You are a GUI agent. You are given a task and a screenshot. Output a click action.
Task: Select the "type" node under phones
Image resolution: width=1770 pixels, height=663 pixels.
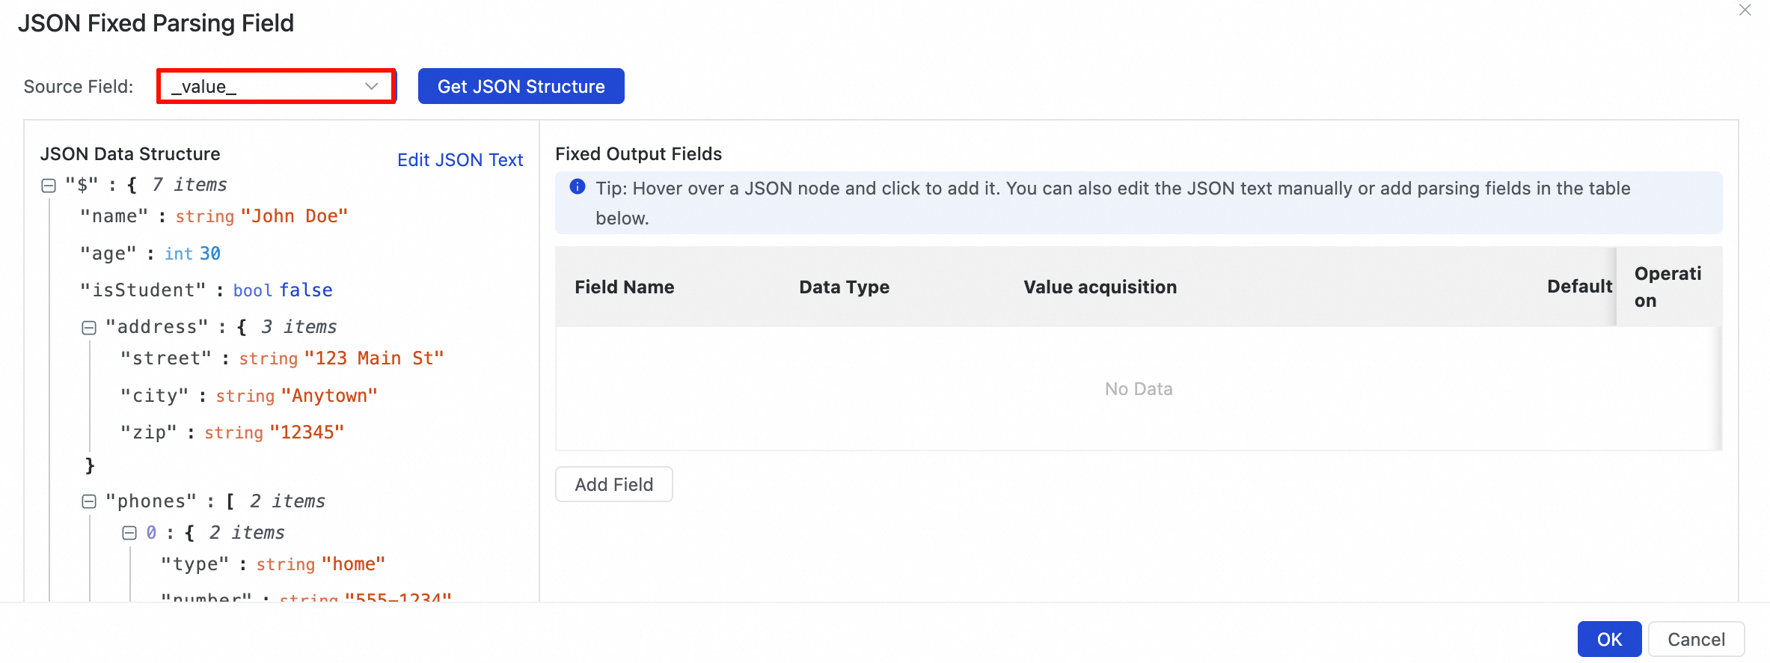pyautogui.click(x=195, y=565)
